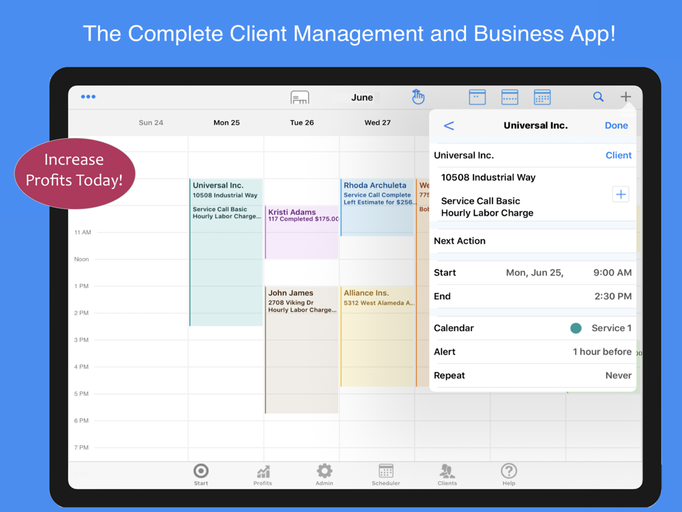Open the Client link for Universal Inc.
The width and height of the screenshot is (682, 512).
(619, 156)
